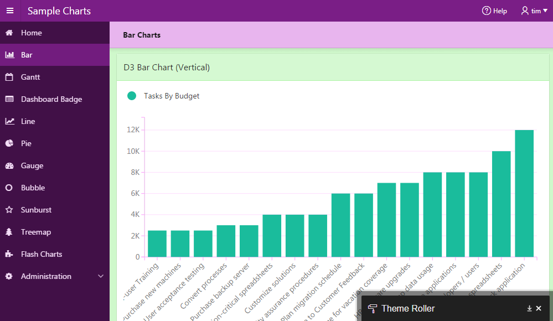The height and width of the screenshot is (321, 553).
Task: Select the Gantt calendar icon
Action: point(9,77)
